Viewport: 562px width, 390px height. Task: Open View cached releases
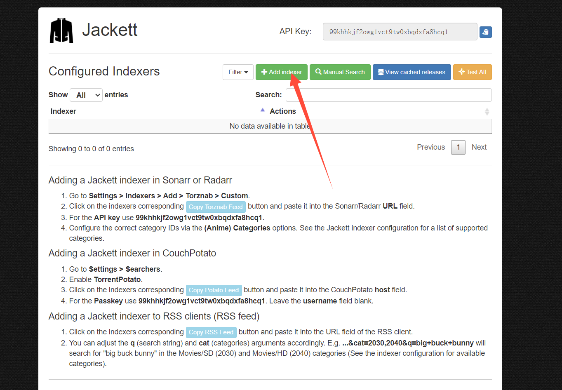point(412,72)
